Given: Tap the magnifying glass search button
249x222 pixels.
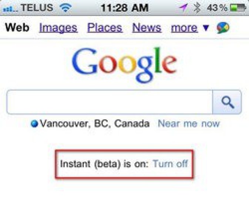Looking at the screenshot, I should [x=227, y=102].
